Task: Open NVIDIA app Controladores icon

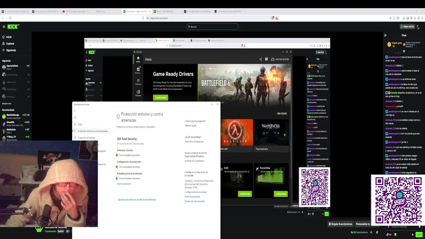Action: 138,71
